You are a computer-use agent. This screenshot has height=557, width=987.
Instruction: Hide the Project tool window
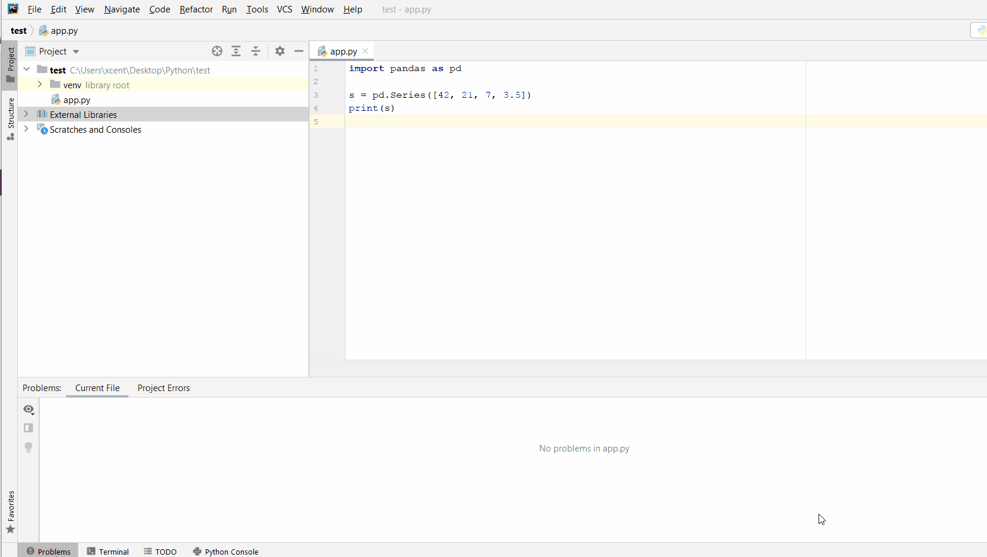(x=299, y=51)
